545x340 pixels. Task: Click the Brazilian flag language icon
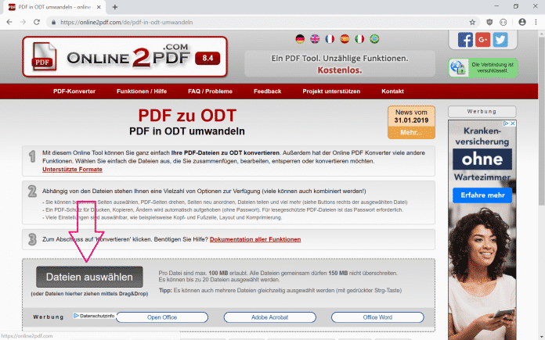pos(374,38)
